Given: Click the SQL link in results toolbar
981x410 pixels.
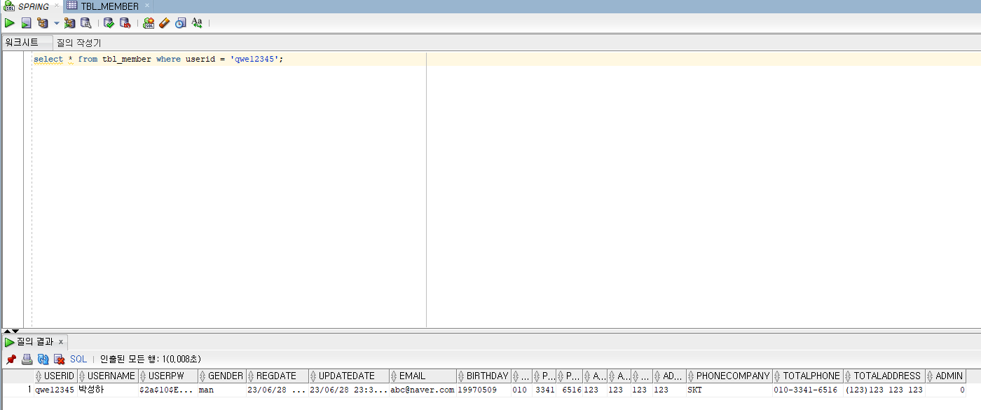Looking at the screenshot, I should 78,359.
